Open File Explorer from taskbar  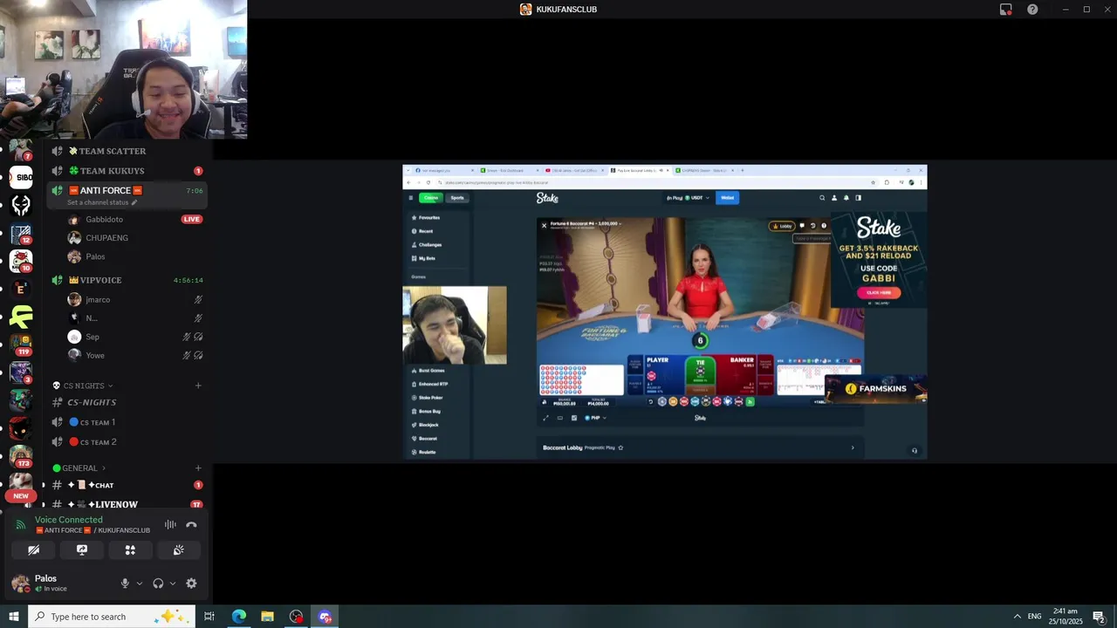pyautogui.click(x=267, y=617)
